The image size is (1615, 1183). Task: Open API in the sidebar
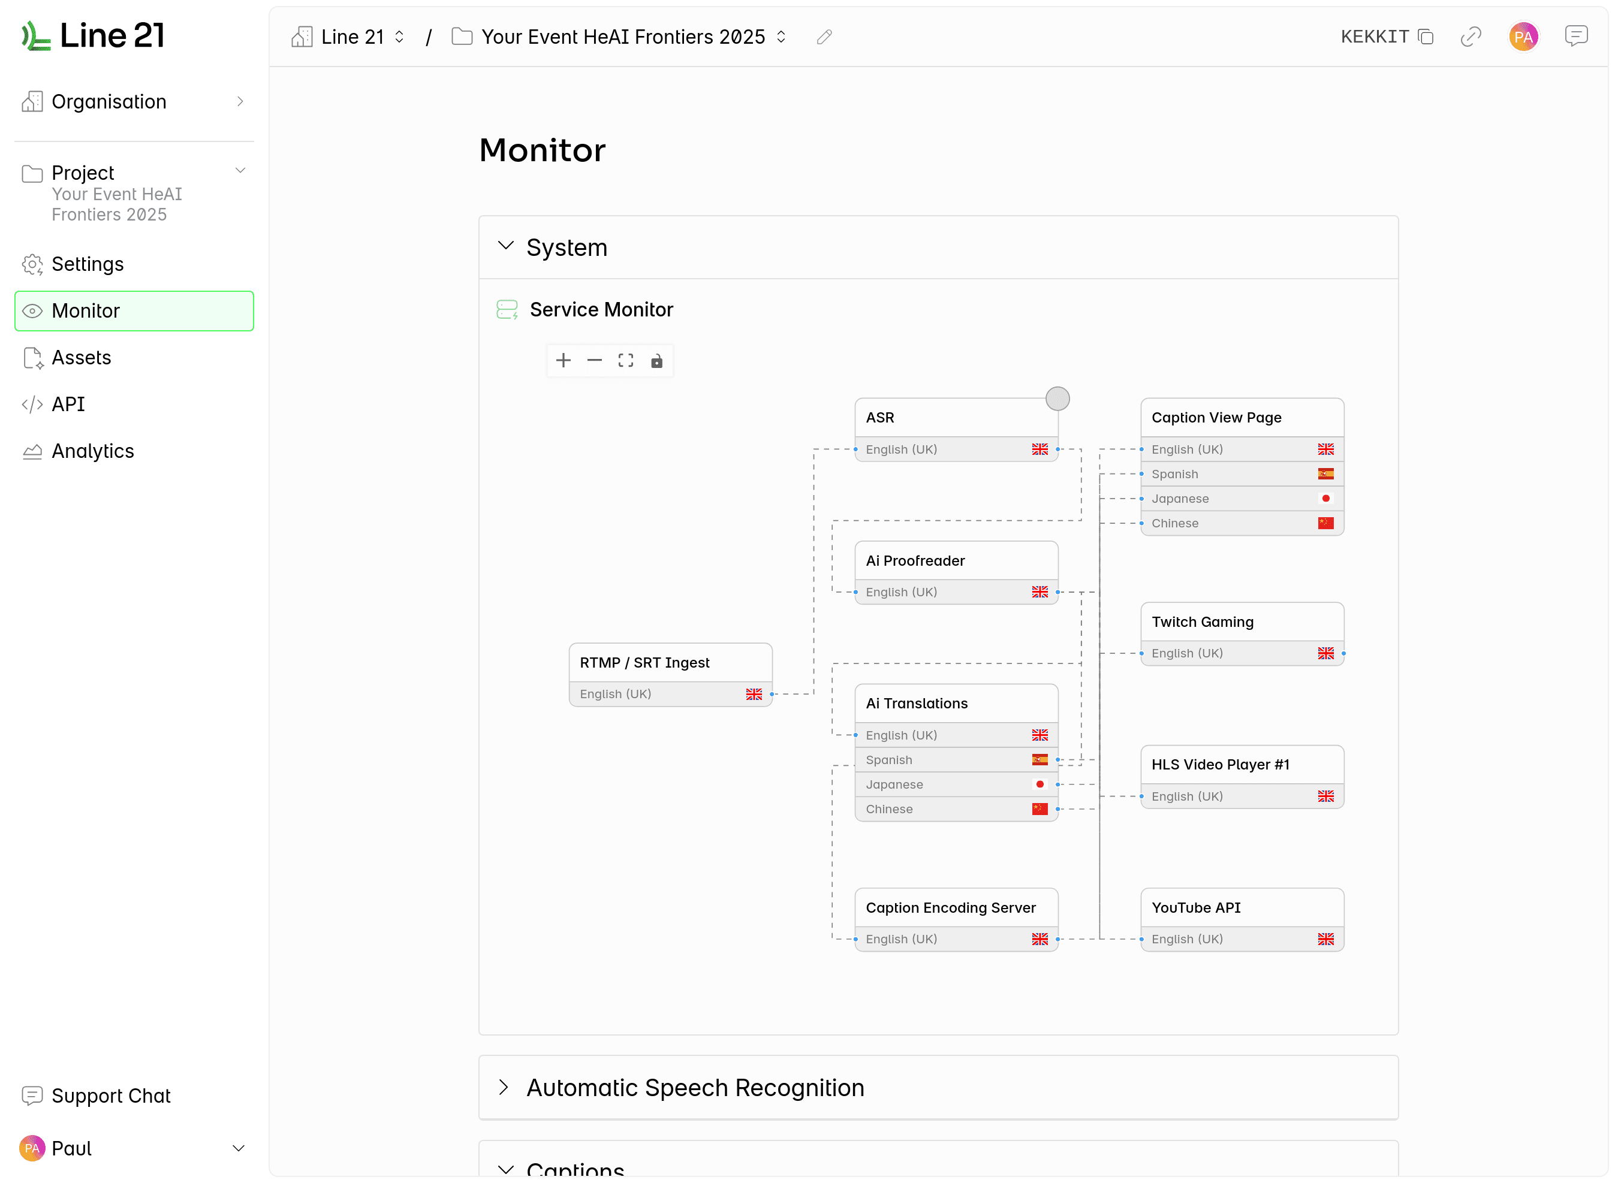pyautogui.click(x=134, y=404)
